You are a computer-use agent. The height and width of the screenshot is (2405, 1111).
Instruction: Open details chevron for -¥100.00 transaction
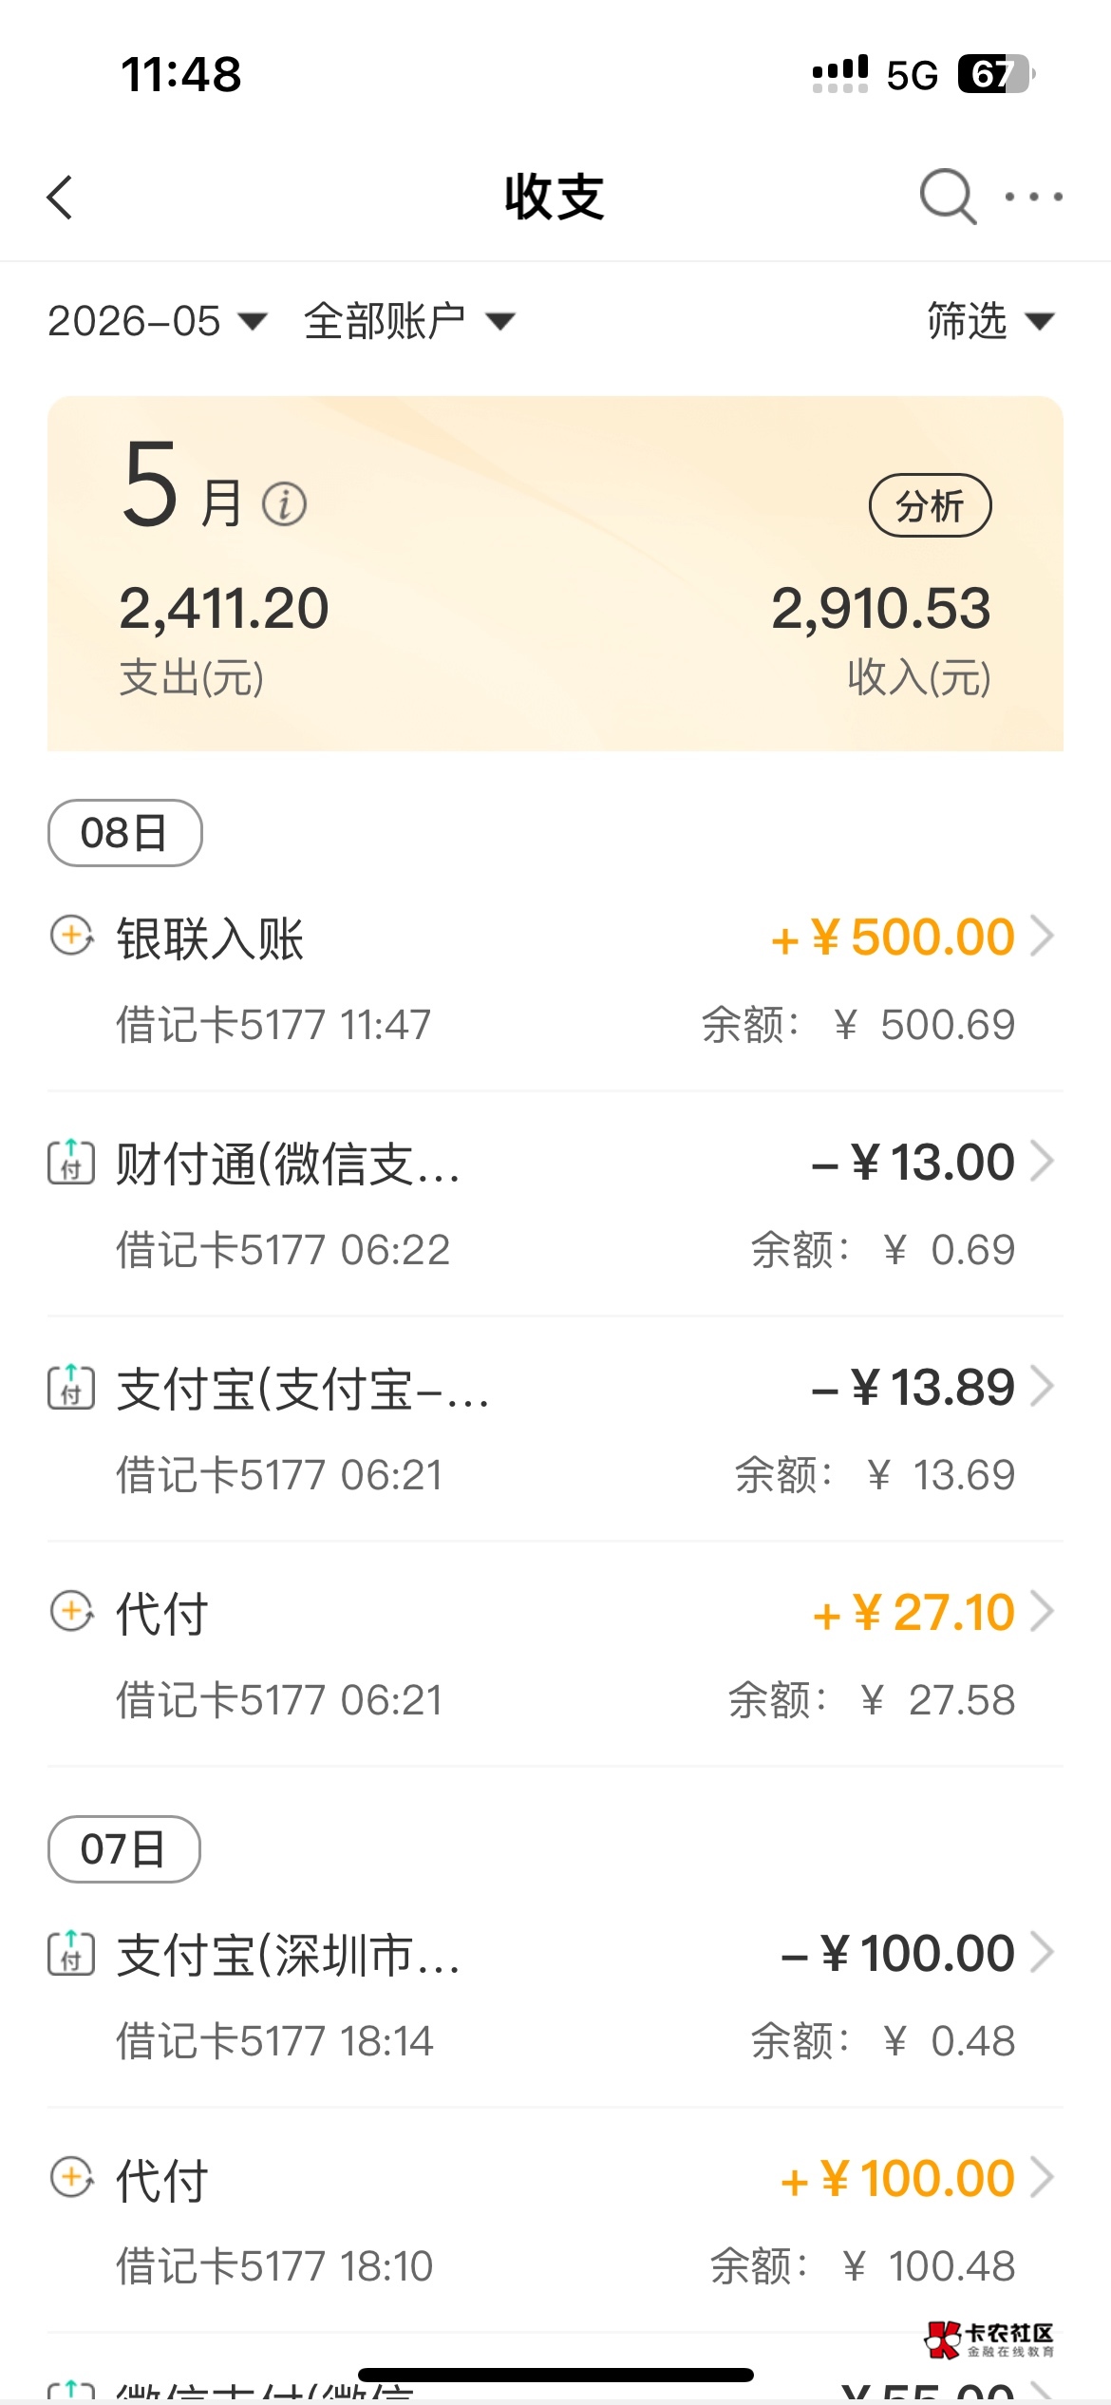pyautogui.click(x=1043, y=1953)
